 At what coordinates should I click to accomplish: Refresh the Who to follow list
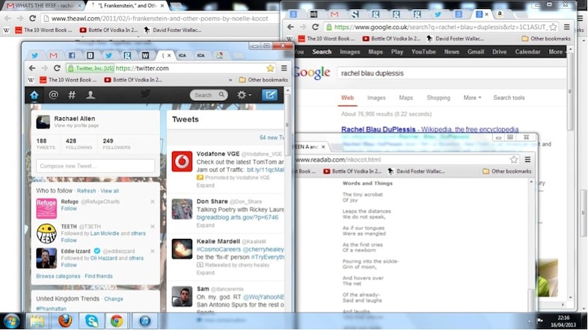pos(86,191)
